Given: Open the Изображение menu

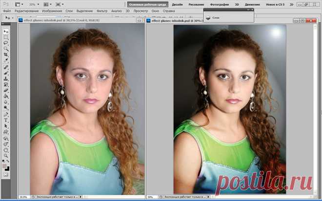Looking at the screenshot, I should 52,10.
